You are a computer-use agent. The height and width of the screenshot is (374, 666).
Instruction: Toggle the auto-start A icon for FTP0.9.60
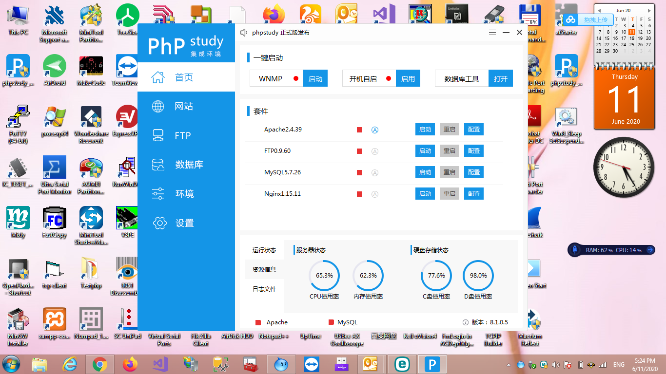375,151
